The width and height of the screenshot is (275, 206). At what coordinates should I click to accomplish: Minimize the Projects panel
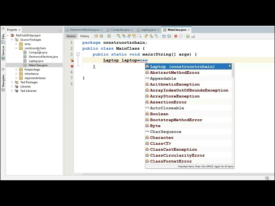pyautogui.click(x=60, y=30)
